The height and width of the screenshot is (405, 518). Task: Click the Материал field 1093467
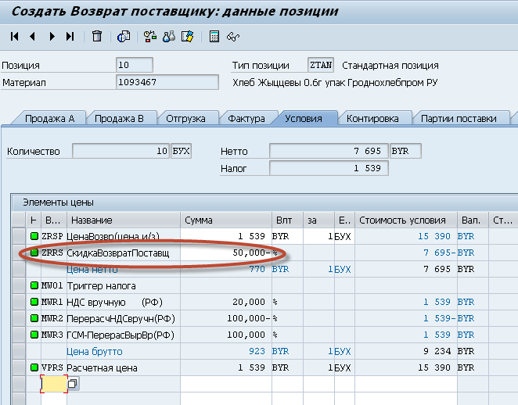click(x=167, y=82)
